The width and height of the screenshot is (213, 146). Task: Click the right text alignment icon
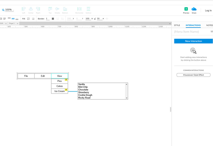(1, 19)
